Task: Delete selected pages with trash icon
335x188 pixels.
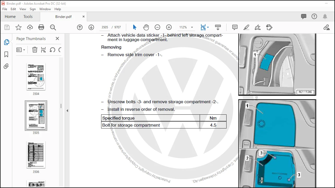Action: tap(35, 50)
